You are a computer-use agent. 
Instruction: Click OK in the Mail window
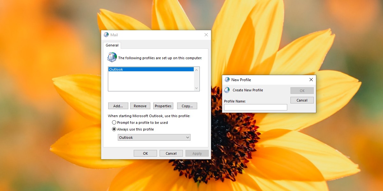(145, 153)
